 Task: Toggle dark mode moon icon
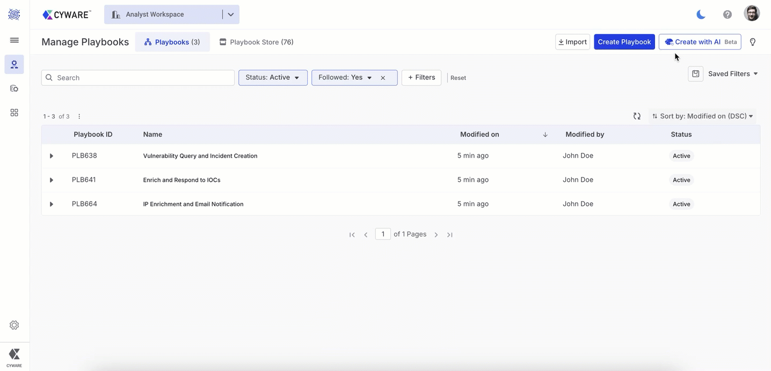tap(701, 14)
